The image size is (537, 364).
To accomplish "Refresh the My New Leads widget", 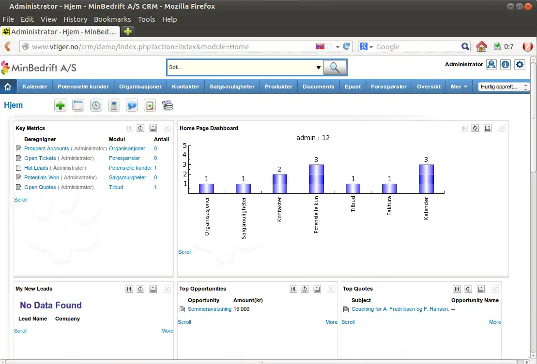I will tap(140, 289).
